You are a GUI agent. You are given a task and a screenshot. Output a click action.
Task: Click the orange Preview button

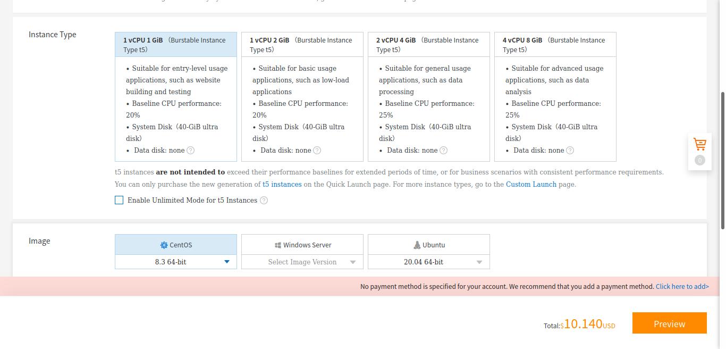[x=670, y=323]
